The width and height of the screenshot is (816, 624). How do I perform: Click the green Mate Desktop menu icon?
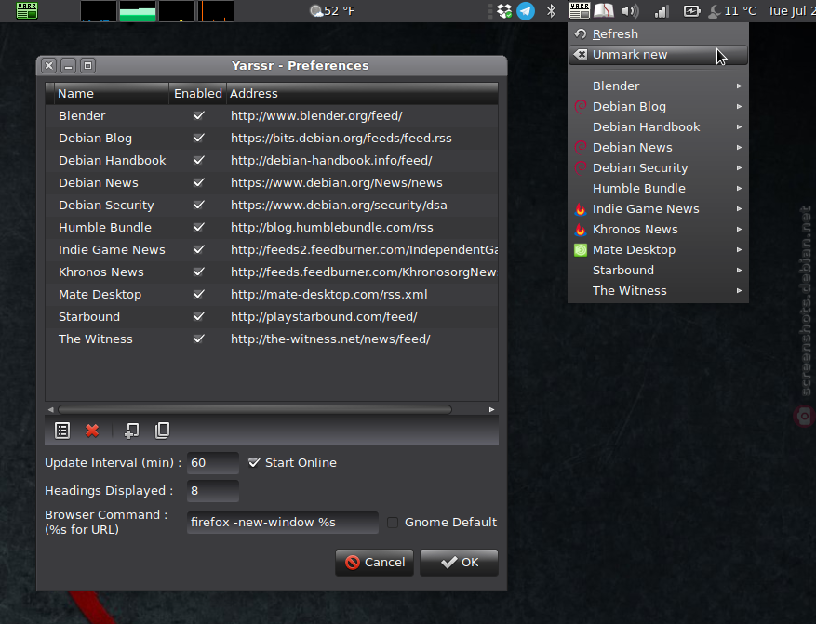(581, 250)
